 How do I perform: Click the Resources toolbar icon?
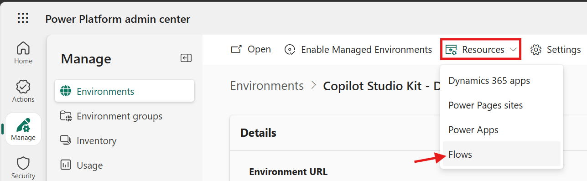tap(452, 50)
